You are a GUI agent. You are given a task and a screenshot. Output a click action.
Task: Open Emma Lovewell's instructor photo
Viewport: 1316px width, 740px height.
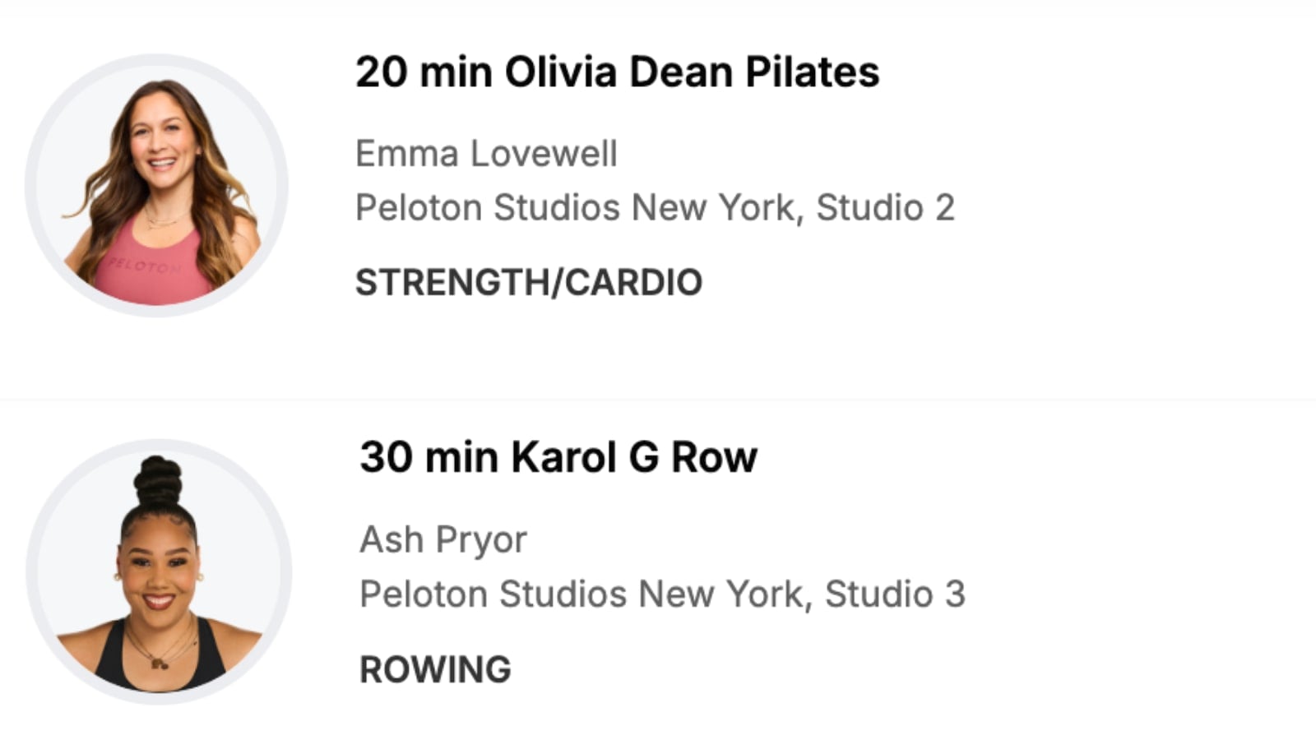[157, 185]
